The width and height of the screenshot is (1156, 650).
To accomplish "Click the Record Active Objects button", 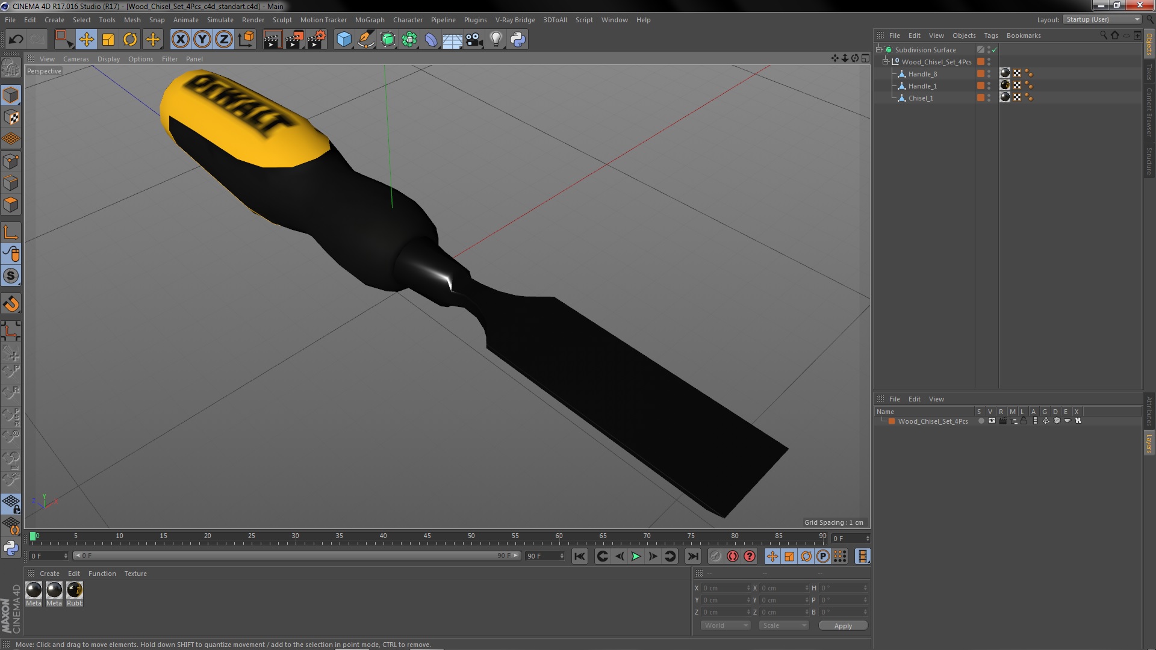I will 716,557.
